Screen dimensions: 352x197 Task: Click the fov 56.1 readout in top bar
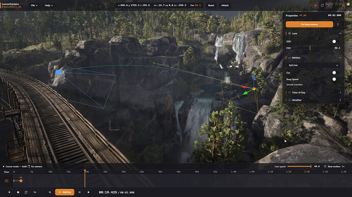coord(195,5)
